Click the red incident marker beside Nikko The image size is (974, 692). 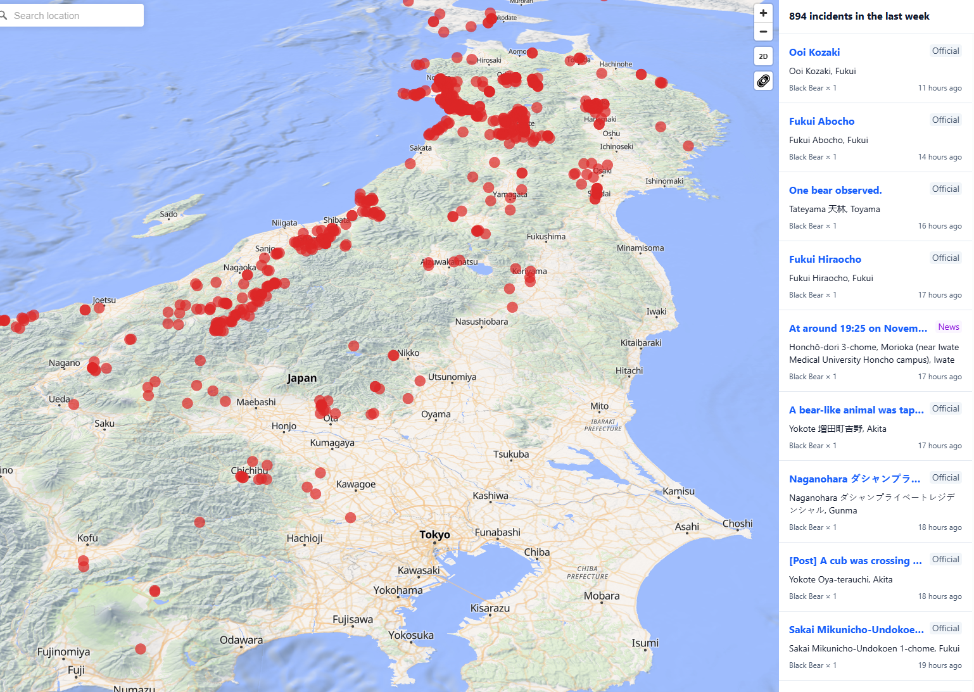click(x=393, y=356)
